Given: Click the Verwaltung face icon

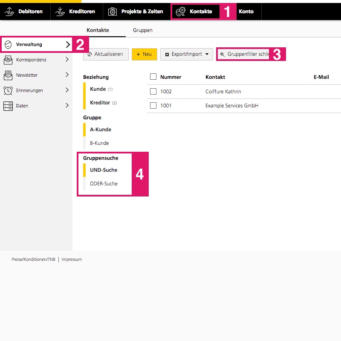Looking at the screenshot, I should [8, 44].
